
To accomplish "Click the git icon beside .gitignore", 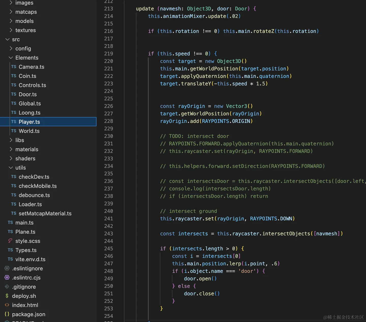I will click(x=7, y=287).
